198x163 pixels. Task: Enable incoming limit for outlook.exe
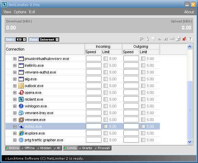(105, 86)
